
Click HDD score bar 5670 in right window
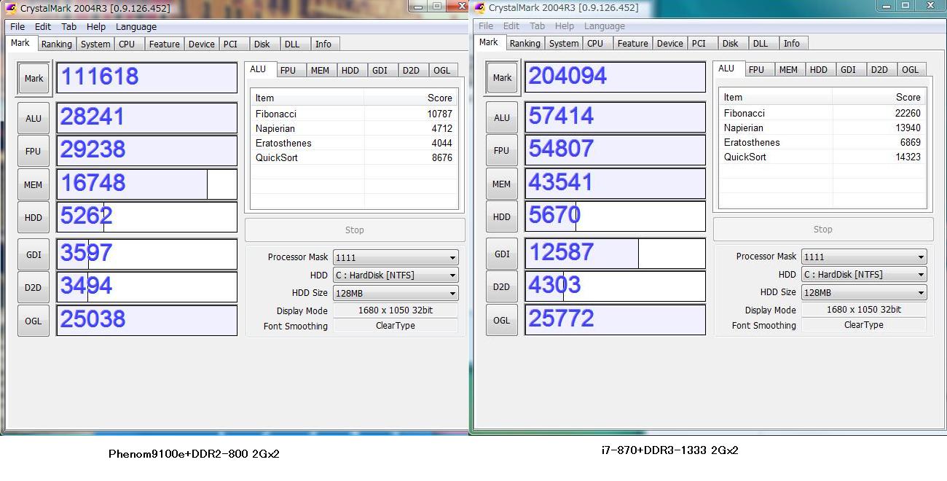click(x=616, y=216)
